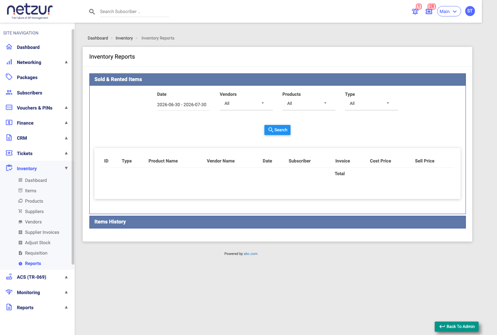Click the Vouchers & PINs icon
Image resolution: width=497 pixels, height=335 pixels.
point(9,108)
